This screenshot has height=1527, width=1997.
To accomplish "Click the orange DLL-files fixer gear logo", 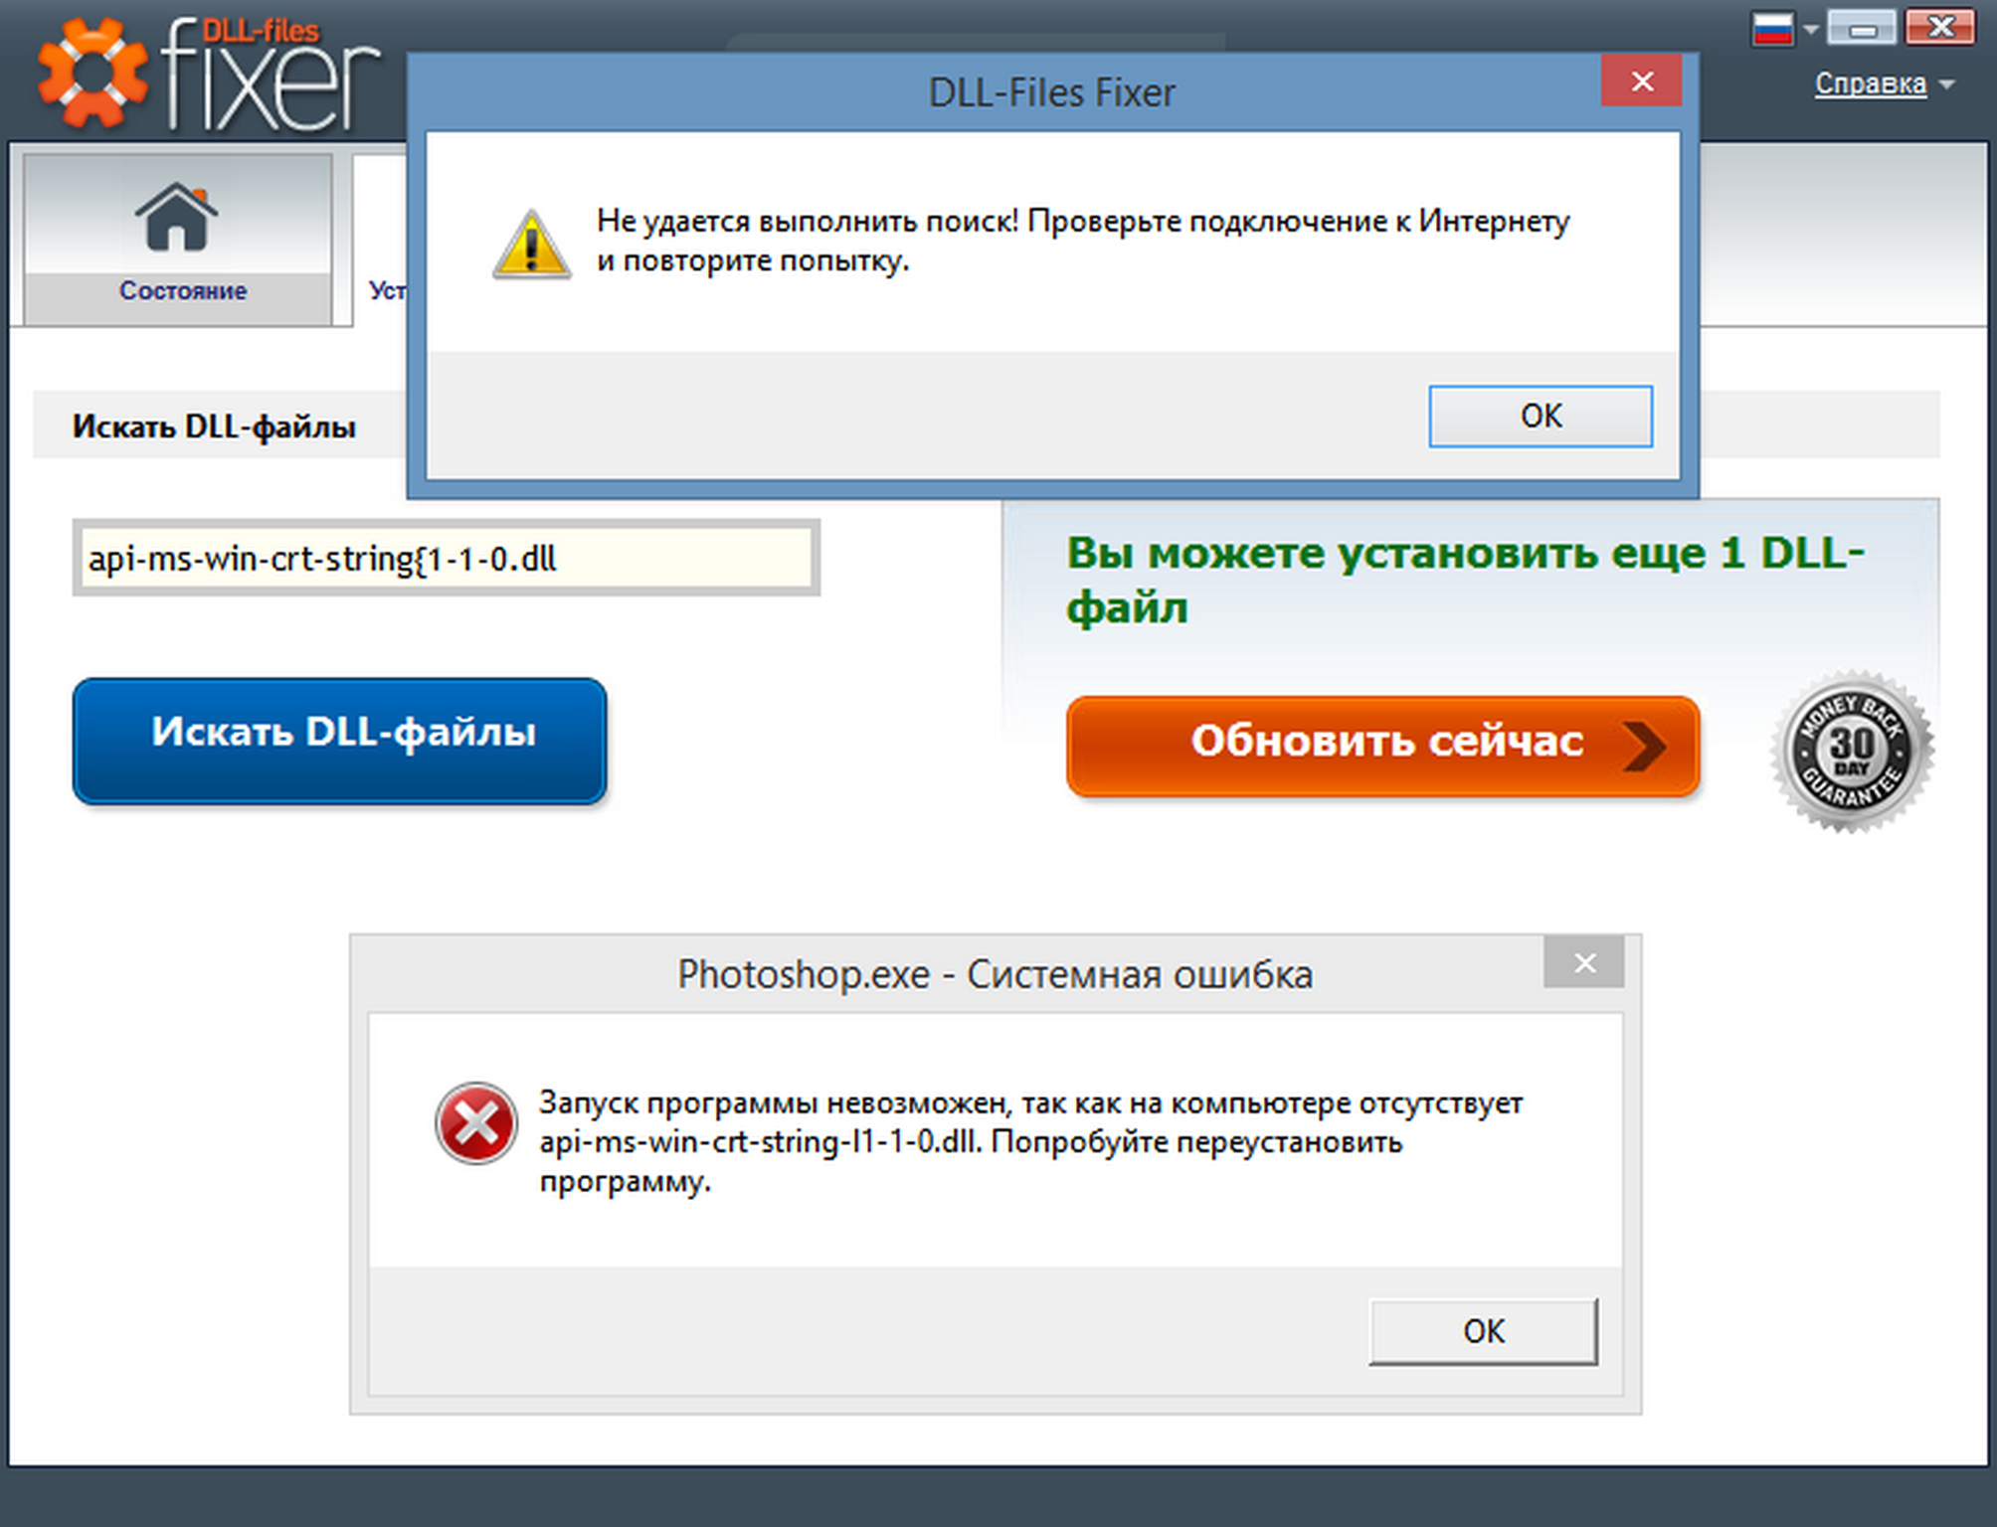I will coord(92,75).
